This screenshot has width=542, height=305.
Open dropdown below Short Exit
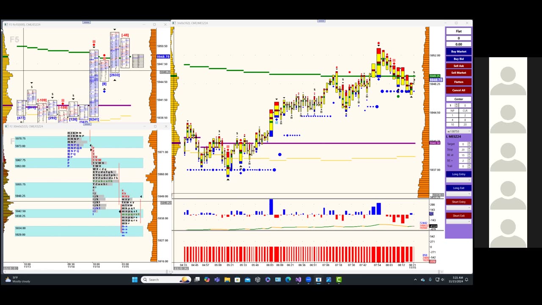pyautogui.click(x=459, y=221)
